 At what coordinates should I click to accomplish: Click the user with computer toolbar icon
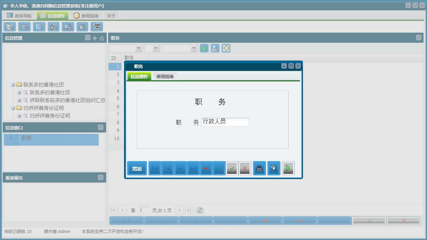coord(53,27)
